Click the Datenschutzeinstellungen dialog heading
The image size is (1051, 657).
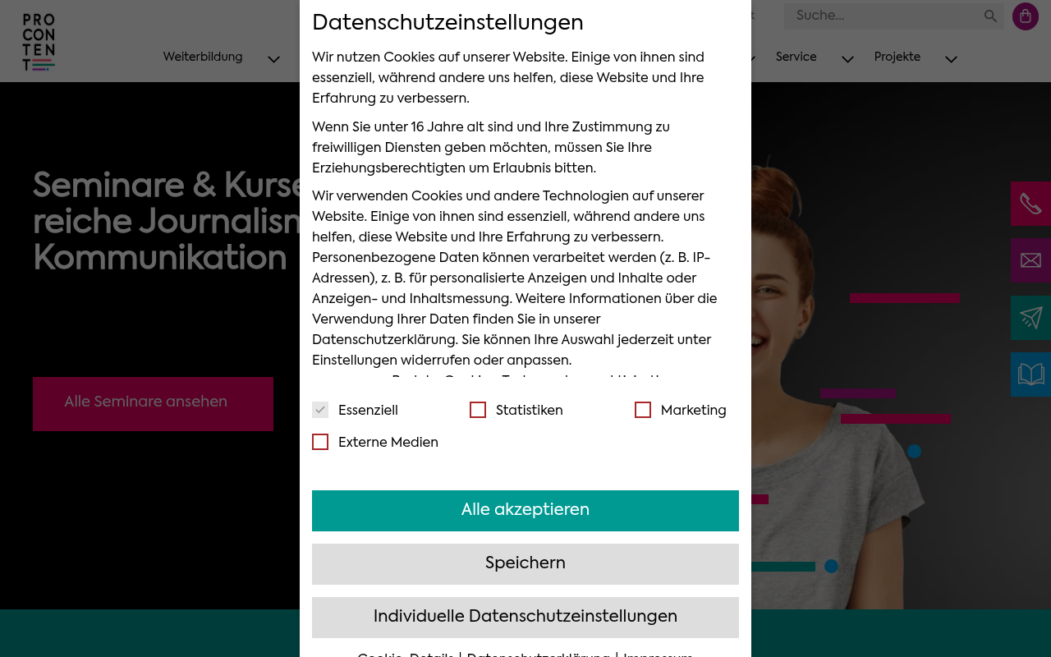[447, 23]
